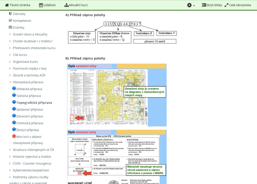The height and width of the screenshot is (184, 257).
Task: Open the Kompetence page
Action: (22, 21)
